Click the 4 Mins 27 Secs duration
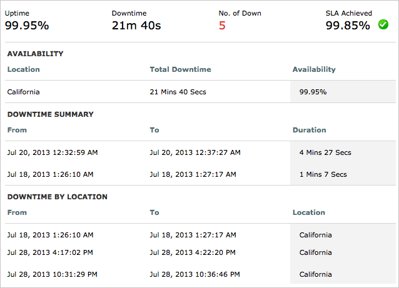Viewport: 399px width, 288px height. click(325, 152)
